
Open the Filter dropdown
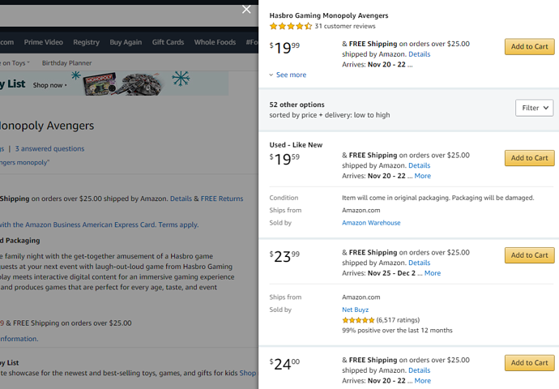point(534,108)
